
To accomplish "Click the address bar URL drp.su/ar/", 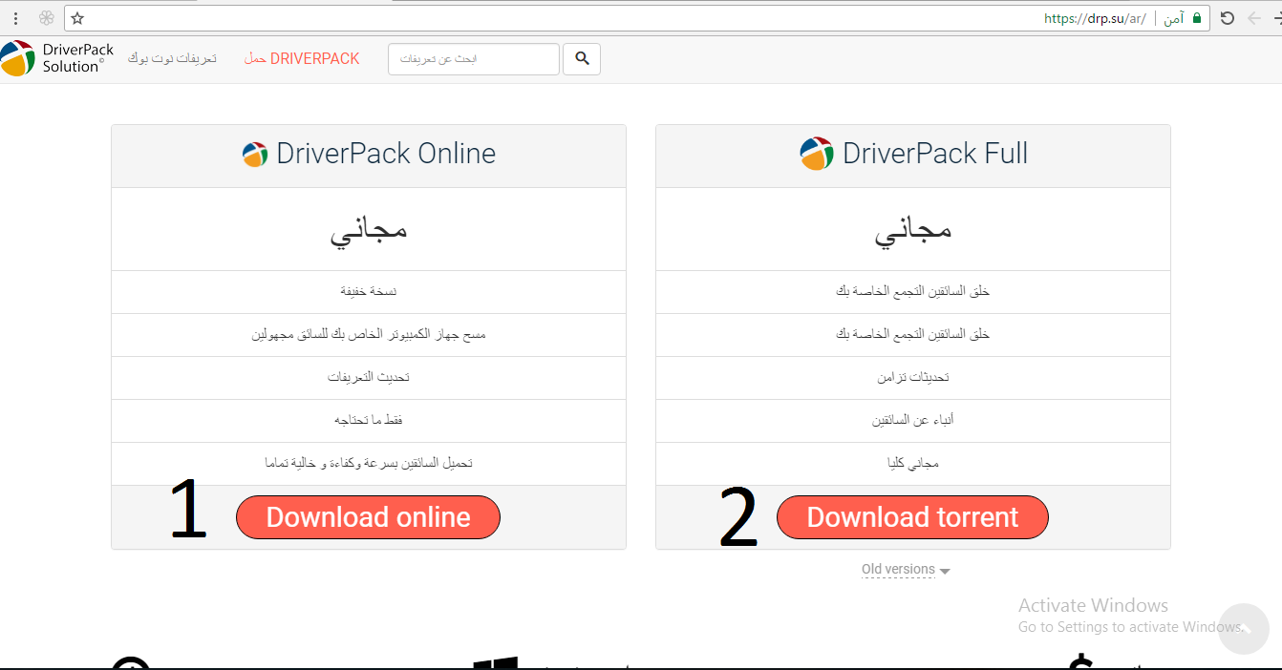I will (1095, 18).
